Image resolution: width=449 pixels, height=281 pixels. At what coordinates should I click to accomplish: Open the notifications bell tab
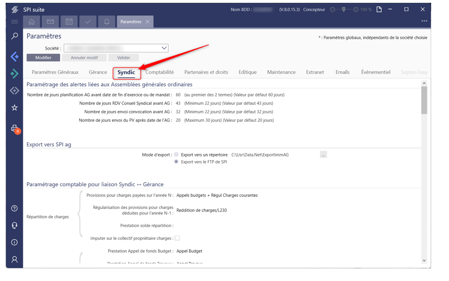[107, 22]
